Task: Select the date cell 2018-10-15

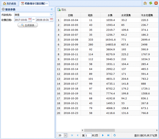Action: click(x=71, y=74)
